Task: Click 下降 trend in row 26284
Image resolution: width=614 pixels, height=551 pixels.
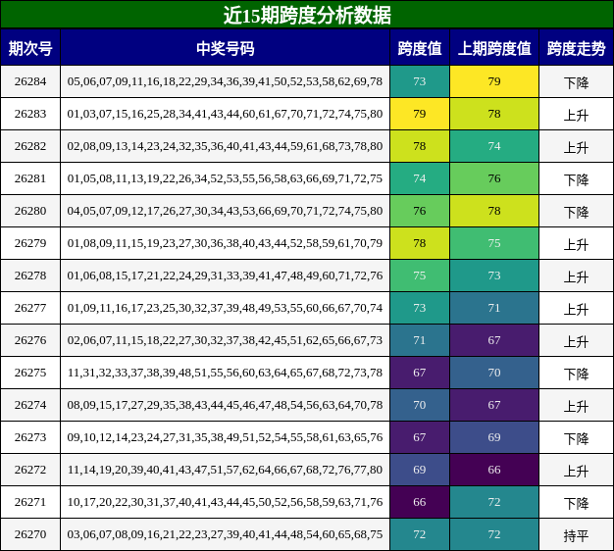Action: (576, 82)
